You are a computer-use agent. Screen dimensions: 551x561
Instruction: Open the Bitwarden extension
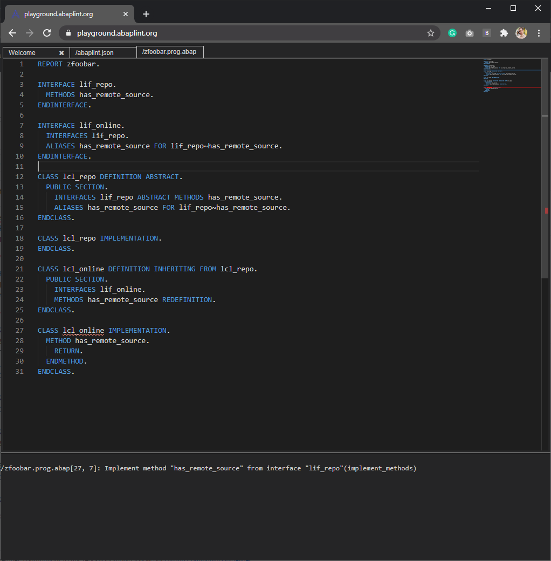pyautogui.click(x=486, y=33)
